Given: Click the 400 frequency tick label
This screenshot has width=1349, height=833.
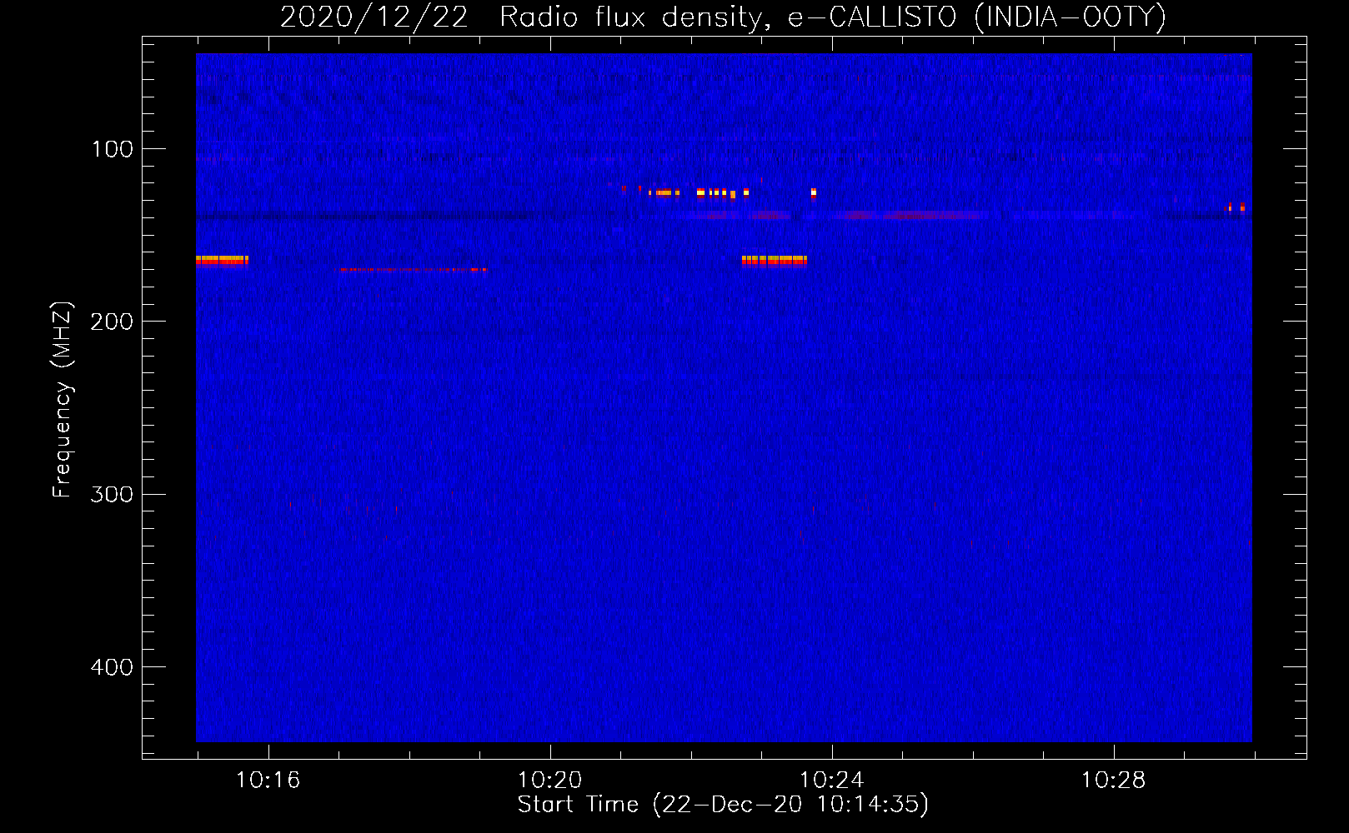Looking at the screenshot, I should tap(112, 667).
